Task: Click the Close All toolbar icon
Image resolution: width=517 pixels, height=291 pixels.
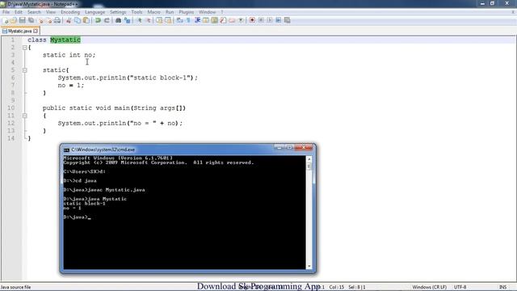Action: (x=49, y=20)
